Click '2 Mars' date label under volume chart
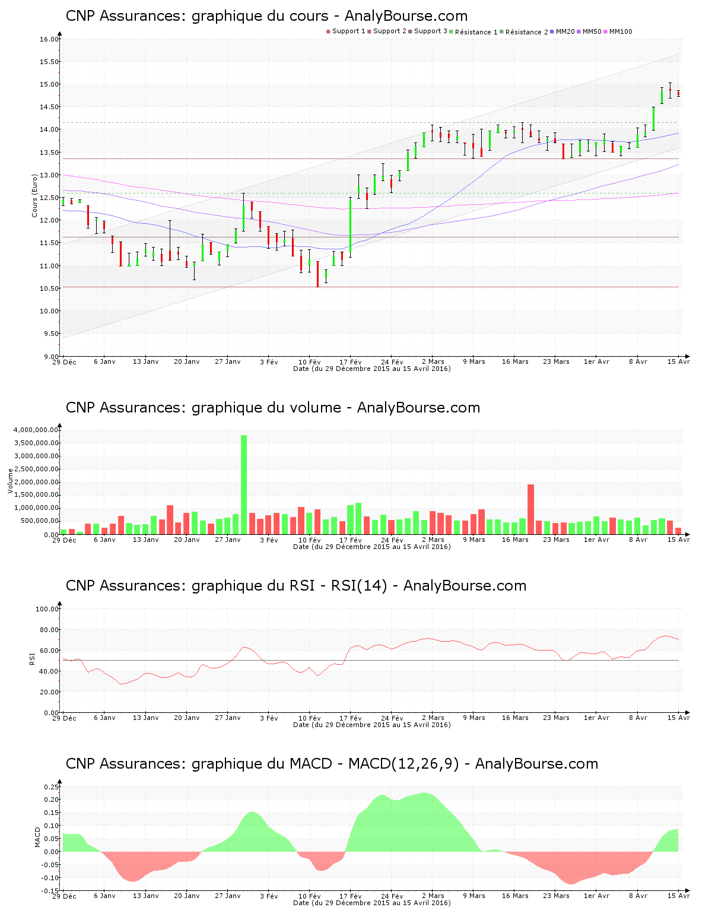 click(x=433, y=540)
